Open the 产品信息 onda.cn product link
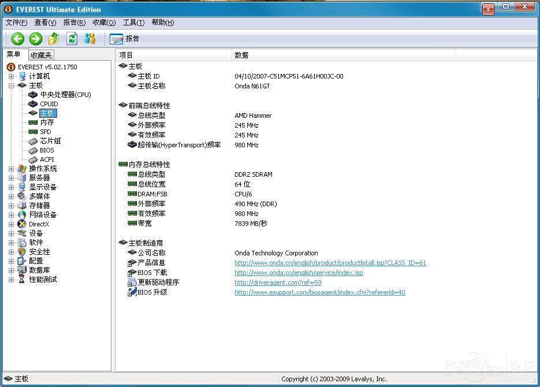 pos(330,263)
